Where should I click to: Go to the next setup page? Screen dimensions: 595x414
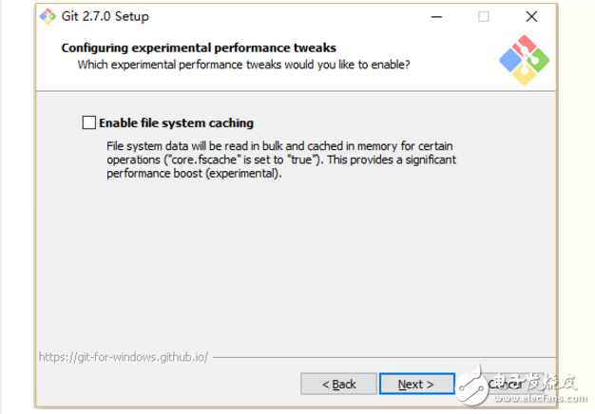point(415,384)
